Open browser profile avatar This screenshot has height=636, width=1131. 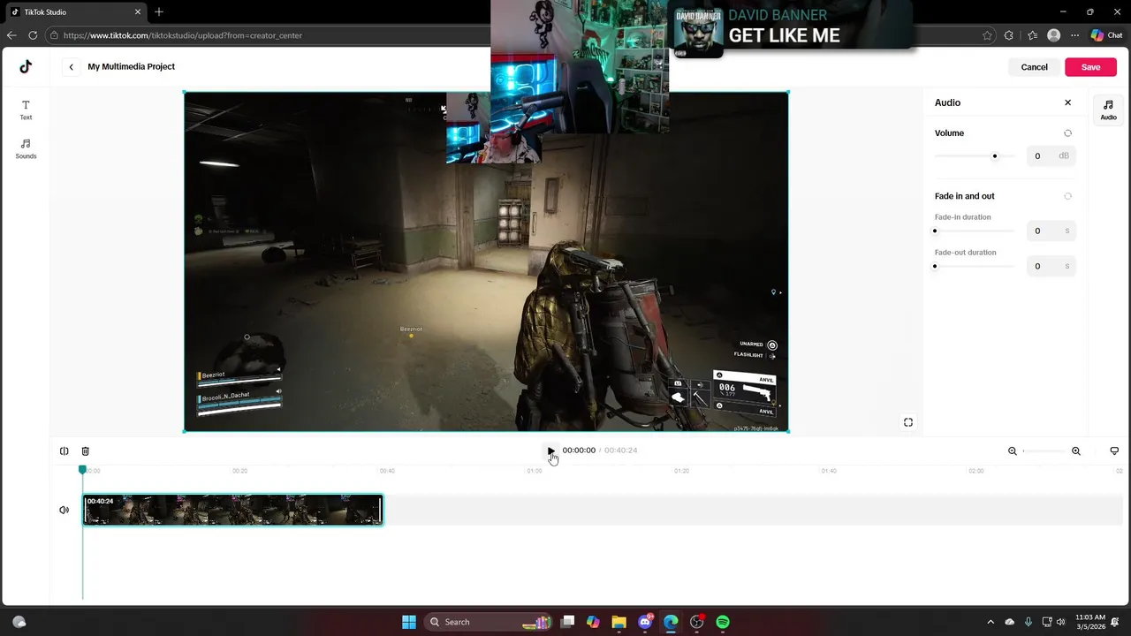[x=1053, y=35]
